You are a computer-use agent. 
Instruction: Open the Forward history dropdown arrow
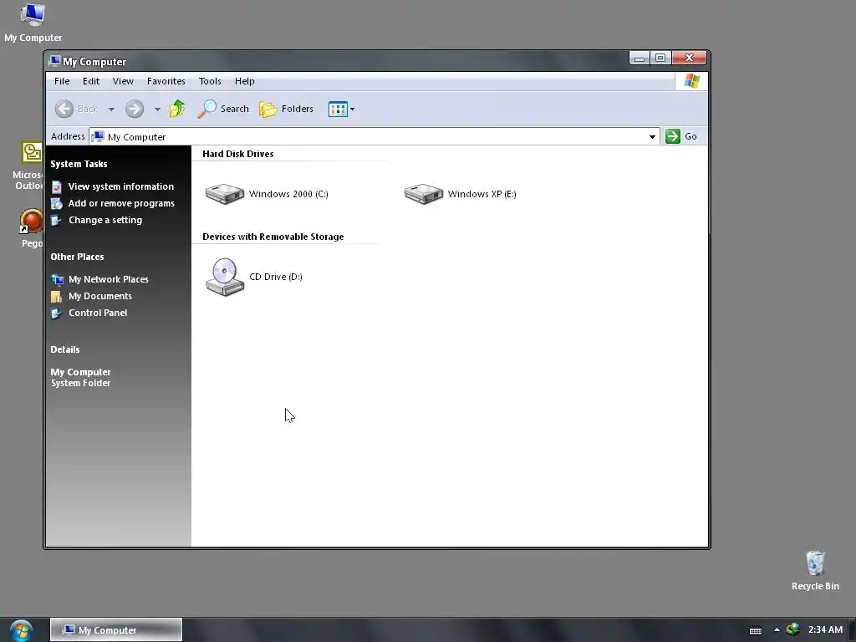coord(157,110)
